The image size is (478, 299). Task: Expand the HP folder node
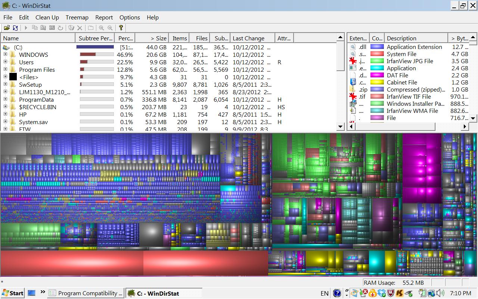(x=5, y=114)
